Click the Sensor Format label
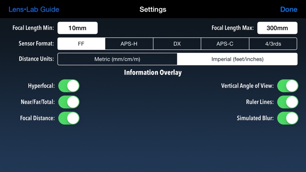306x172 pixels. point(36,43)
